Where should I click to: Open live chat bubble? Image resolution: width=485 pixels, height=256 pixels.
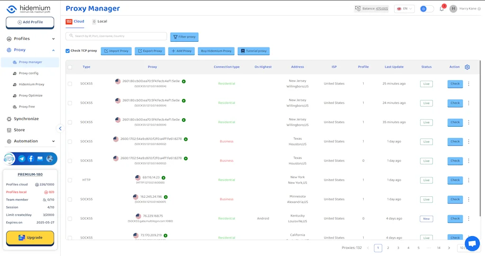pos(472,243)
